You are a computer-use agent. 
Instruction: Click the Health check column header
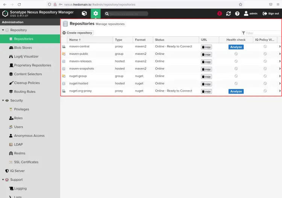click(x=236, y=40)
